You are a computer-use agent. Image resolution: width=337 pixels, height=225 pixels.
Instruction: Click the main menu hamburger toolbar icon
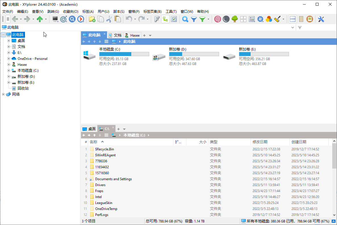point(8,19)
